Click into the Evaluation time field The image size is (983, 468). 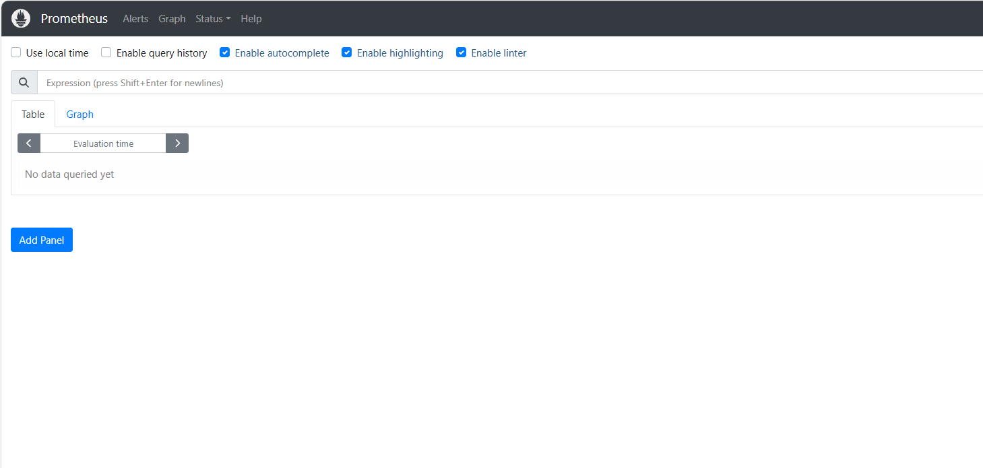tap(103, 143)
